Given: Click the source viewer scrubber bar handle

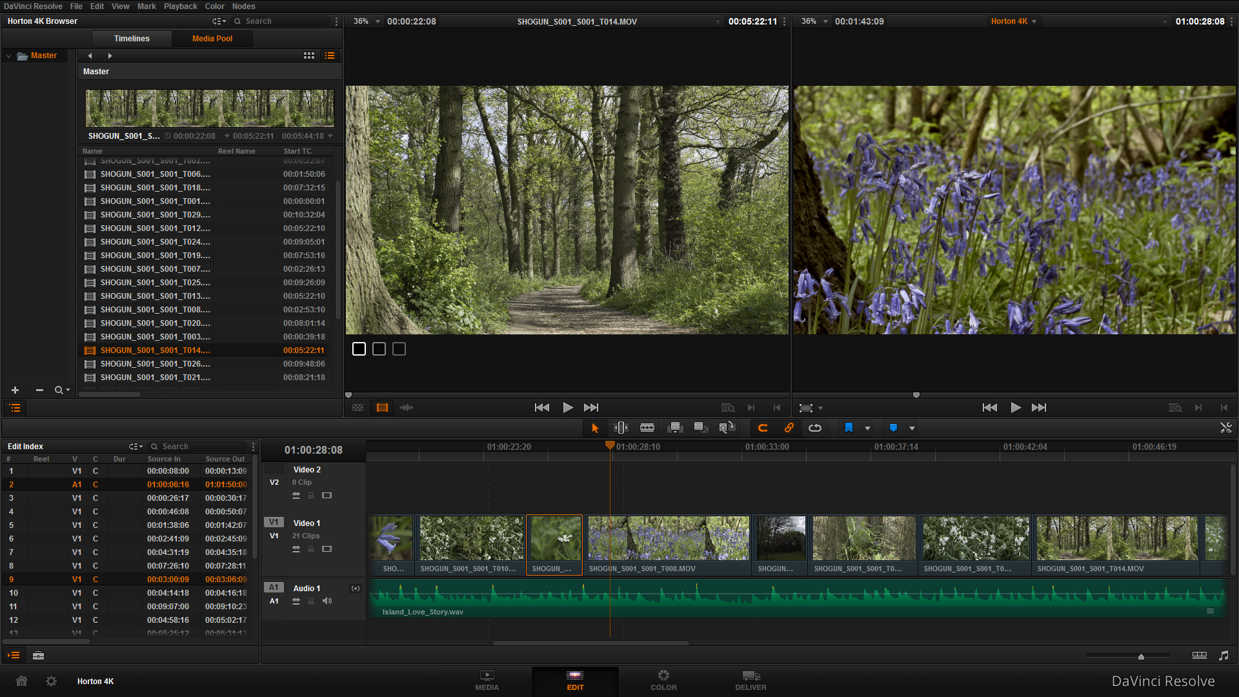Looking at the screenshot, I should (x=348, y=395).
